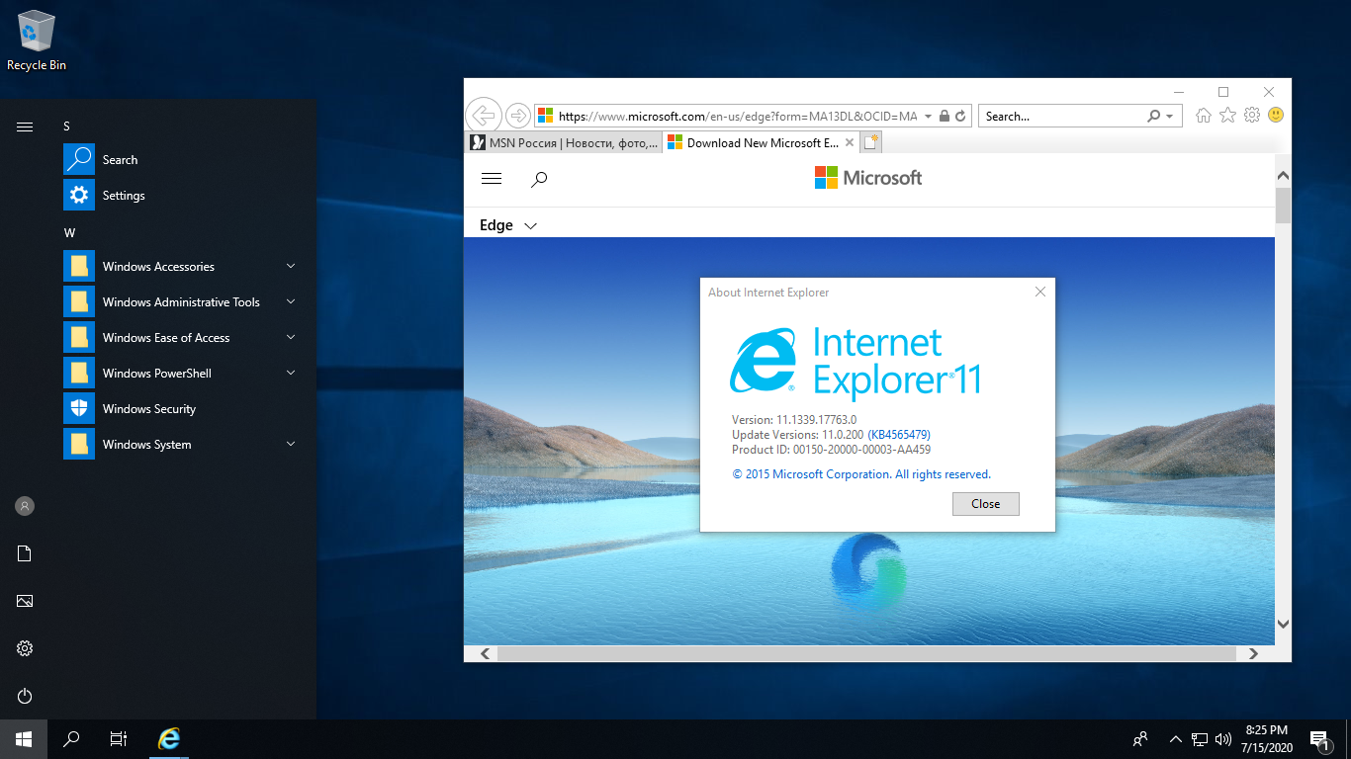Expand the Windows Accessories folder
The height and width of the screenshot is (759, 1351).
pyautogui.click(x=291, y=267)
